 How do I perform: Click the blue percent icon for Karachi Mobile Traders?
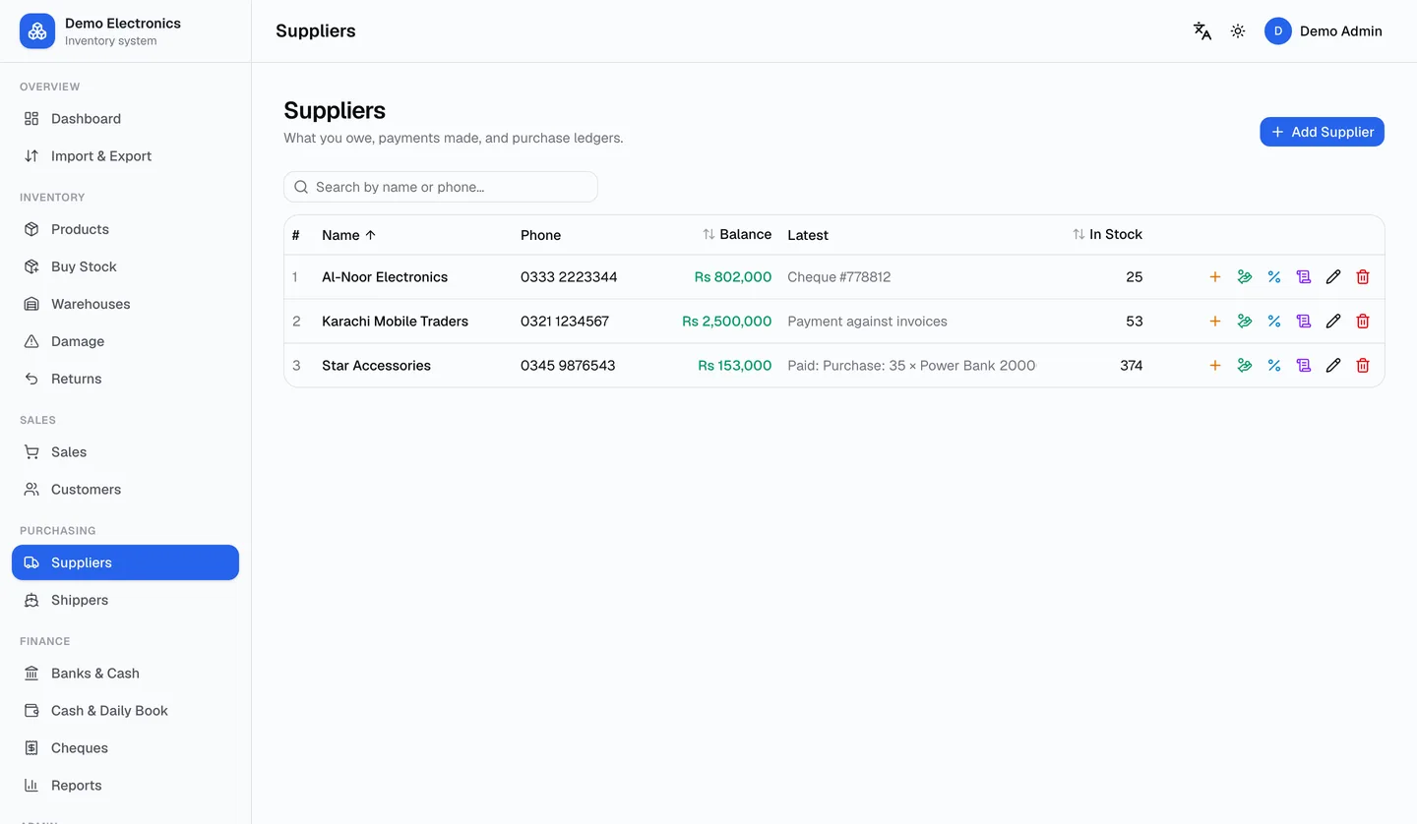[1274, 322]
